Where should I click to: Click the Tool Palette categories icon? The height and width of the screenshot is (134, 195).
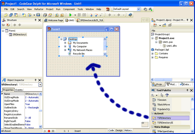click(153, 95)
